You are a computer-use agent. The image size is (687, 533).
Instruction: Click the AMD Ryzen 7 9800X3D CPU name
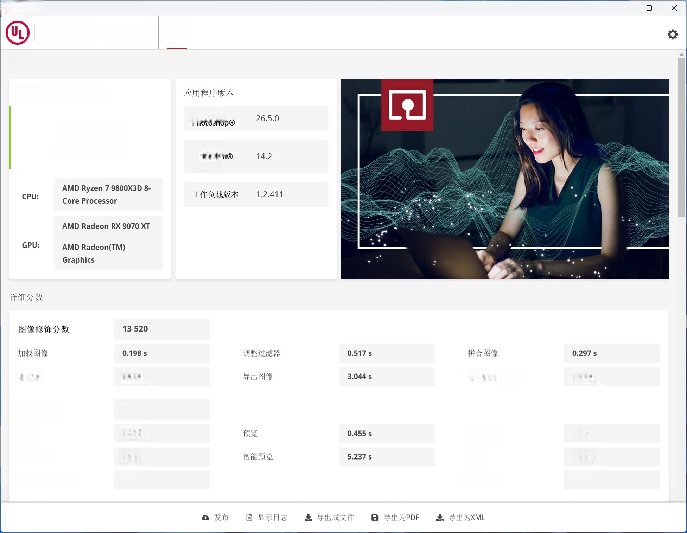(x=107, y=194)
